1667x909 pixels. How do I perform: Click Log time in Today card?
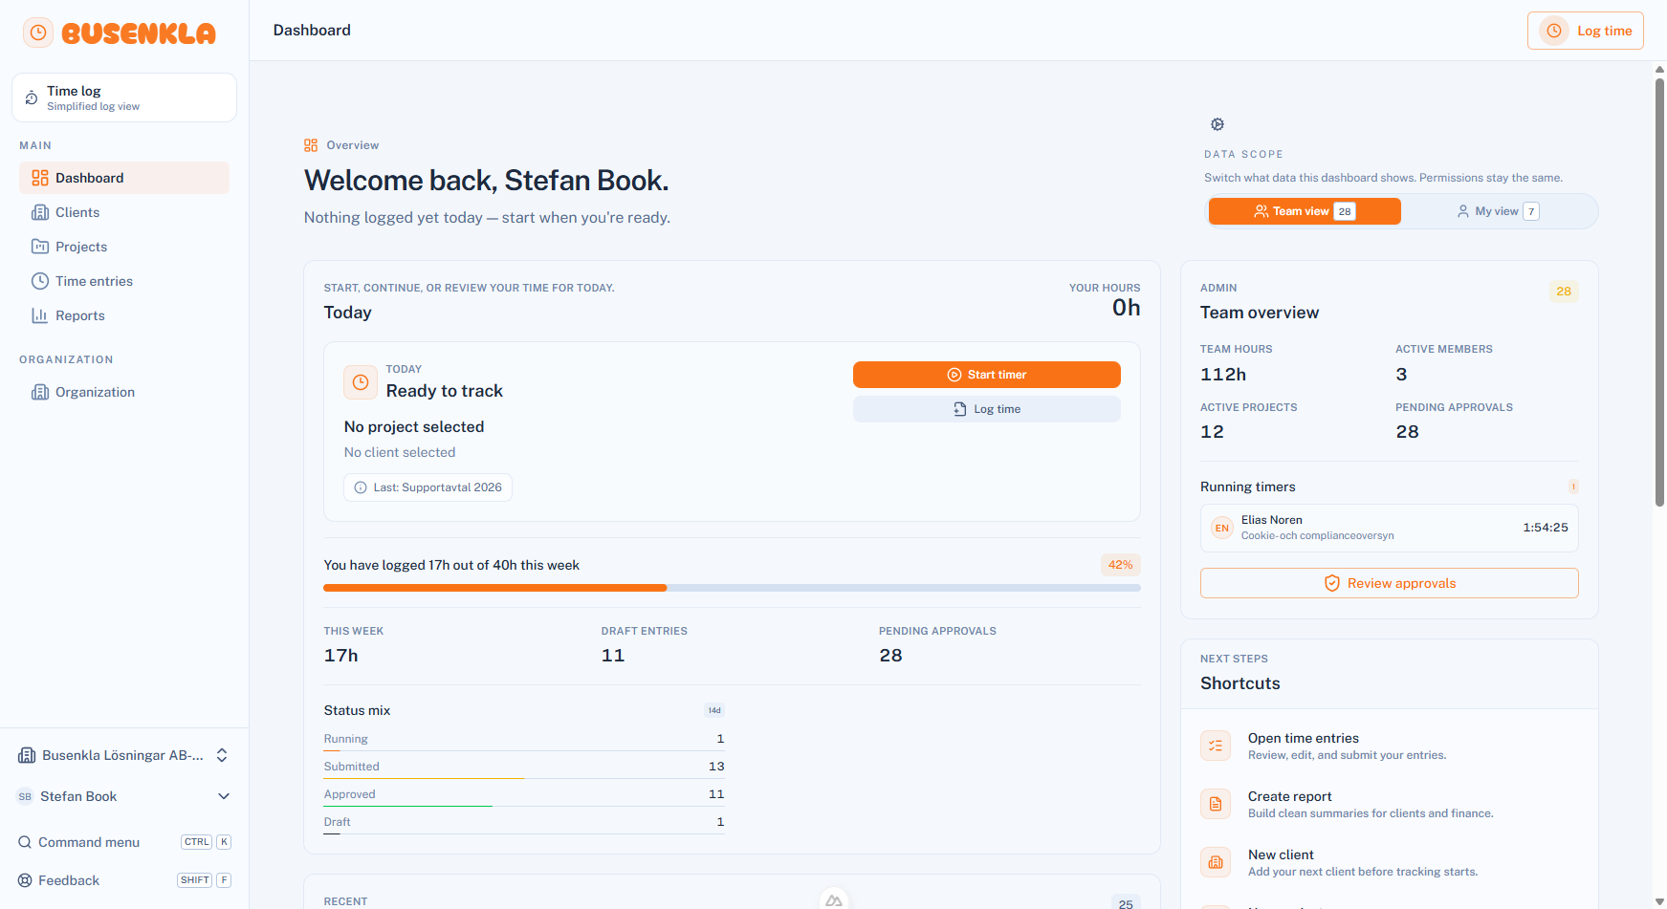987,409
